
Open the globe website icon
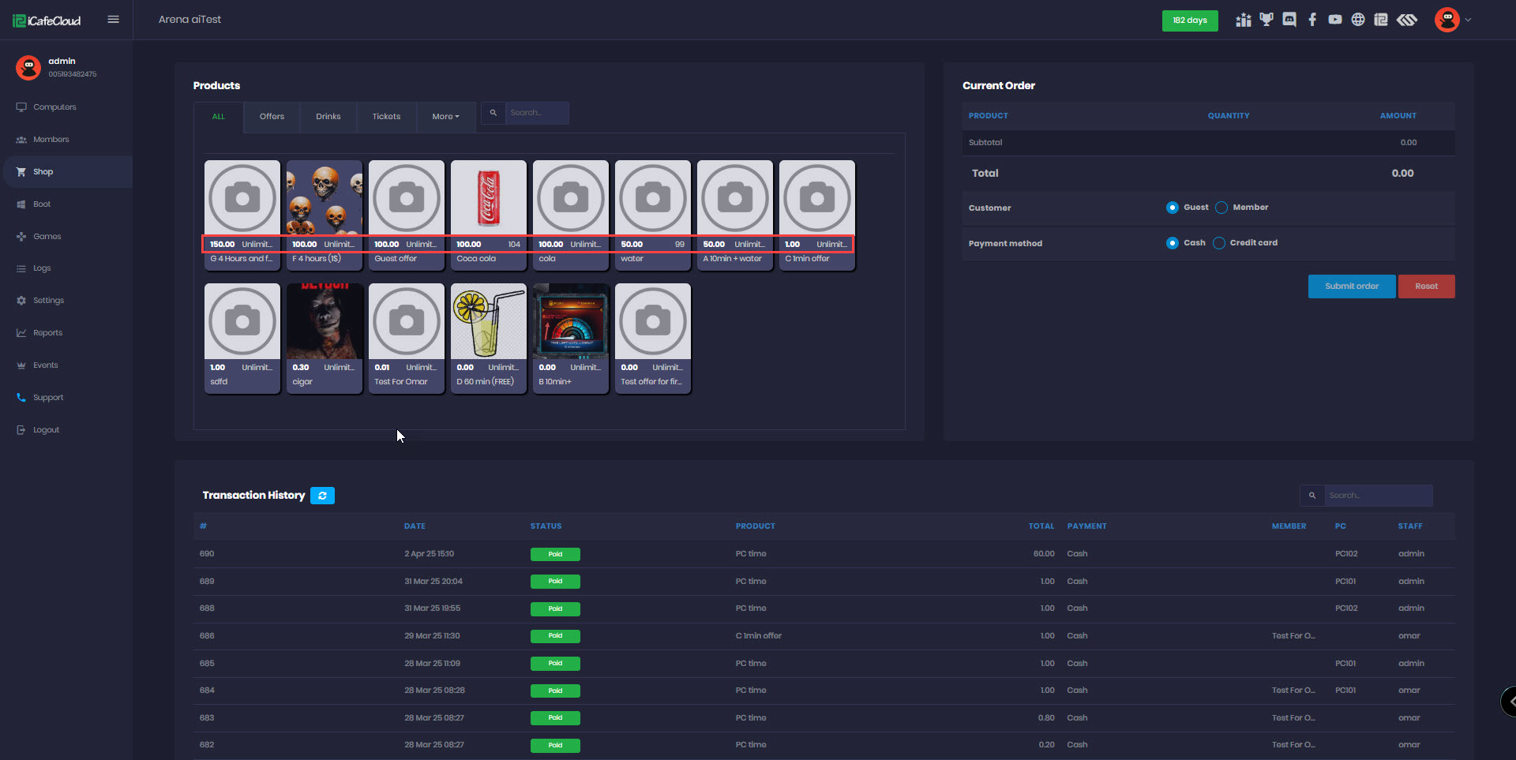pos(1358,20)
